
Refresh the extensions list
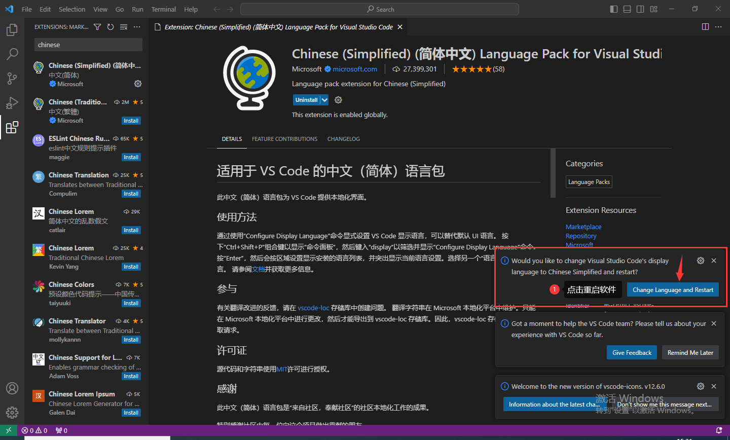click(x=111, y=27)
